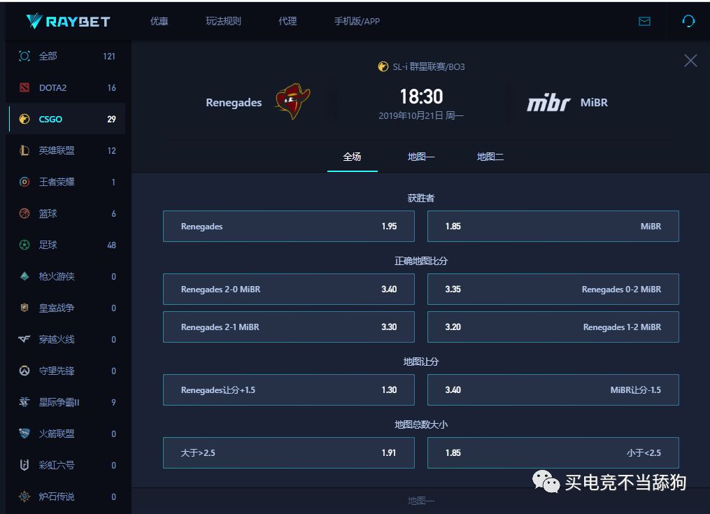Viewport: 710px width, 514px height.
Task: Switch to the 地图一 tab
Action: 420,157
